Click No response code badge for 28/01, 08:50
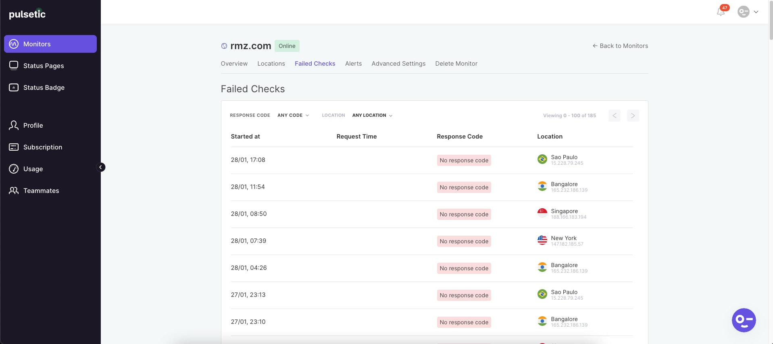Viewport: 773px width, 344px height. point(464,214)
